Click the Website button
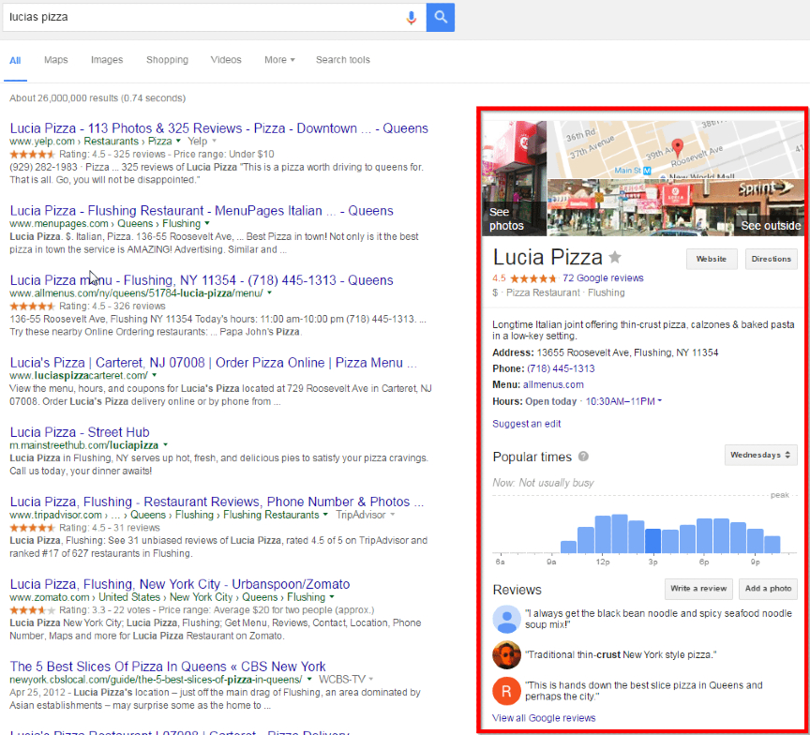Screen dimensions: 810x735 tap(712, 259)
